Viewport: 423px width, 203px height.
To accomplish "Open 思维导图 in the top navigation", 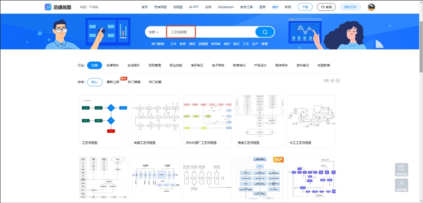I will click(161, 7).
